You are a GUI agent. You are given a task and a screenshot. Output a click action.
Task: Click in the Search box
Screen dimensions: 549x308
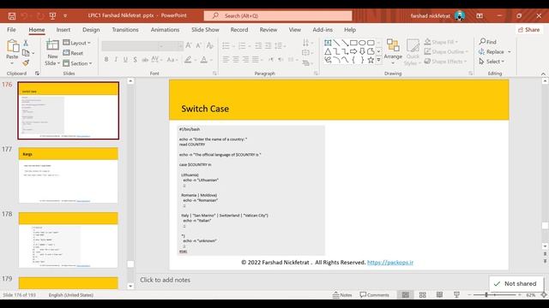coord(278,15)
